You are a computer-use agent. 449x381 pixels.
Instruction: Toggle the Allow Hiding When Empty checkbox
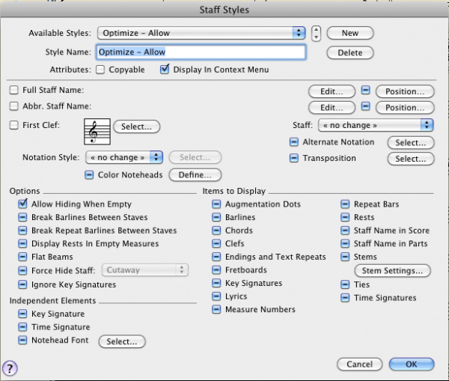pos(24,204)
